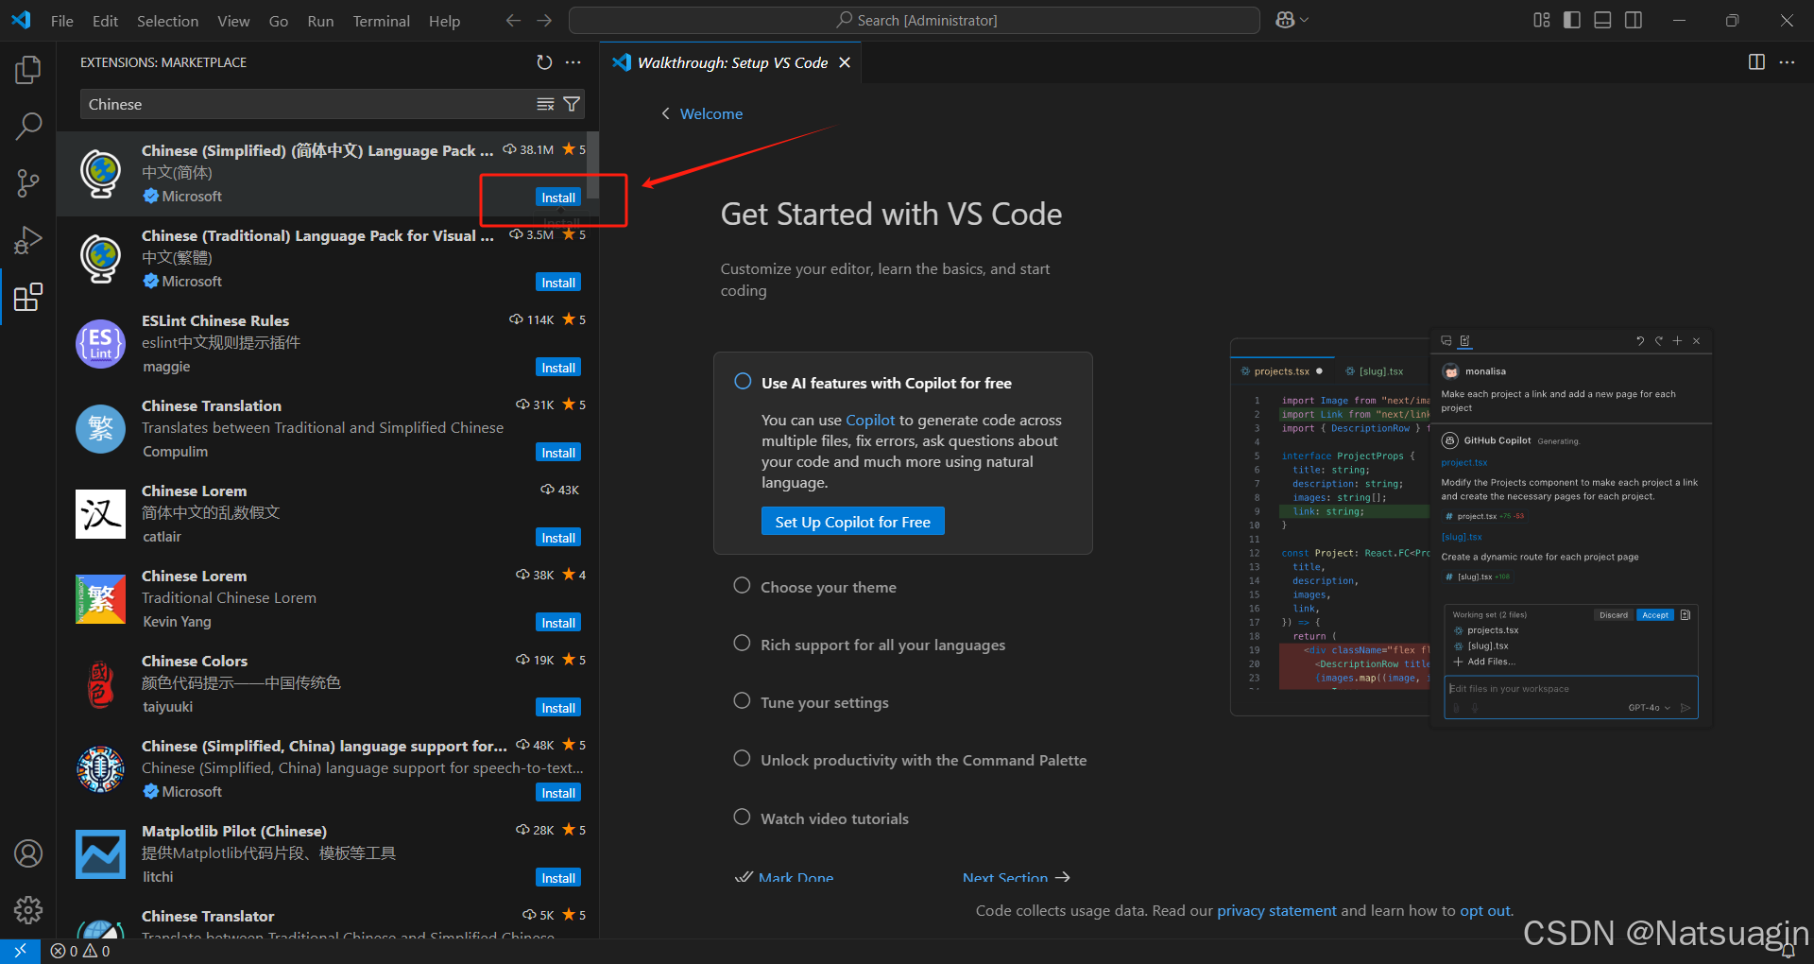Open the Explorer view in activity bar
Viewport: 1814px width, 964px height.
tap(28, 69)
